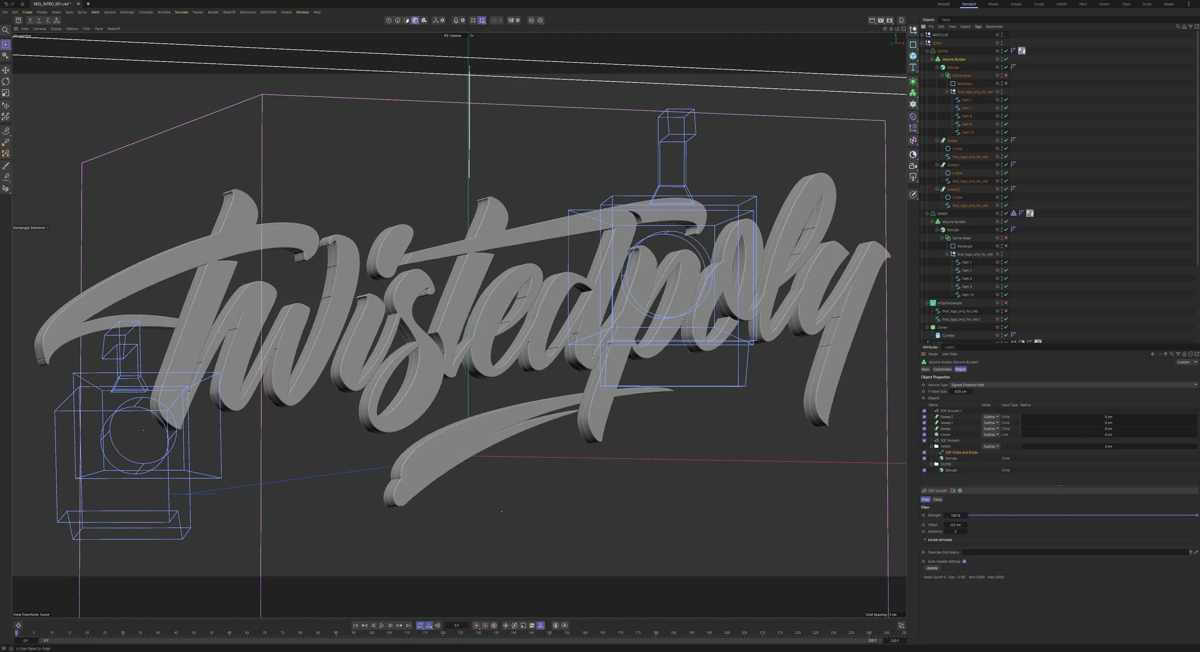Select the Scale tool in left toolbar
The width and height of the screenshot is (1200, 652).
(x=6, y=93)
